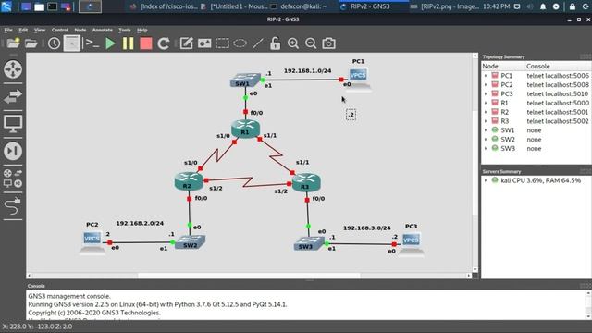Open the Annotate menu

coord(103,30)
